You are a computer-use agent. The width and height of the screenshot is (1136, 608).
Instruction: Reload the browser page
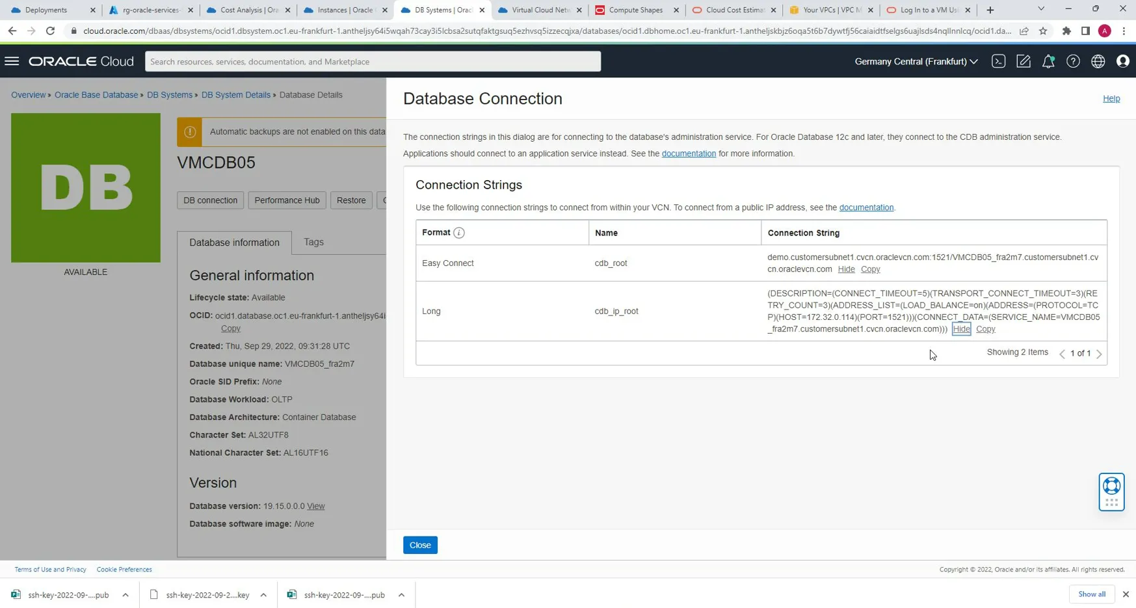click(50, 31)
